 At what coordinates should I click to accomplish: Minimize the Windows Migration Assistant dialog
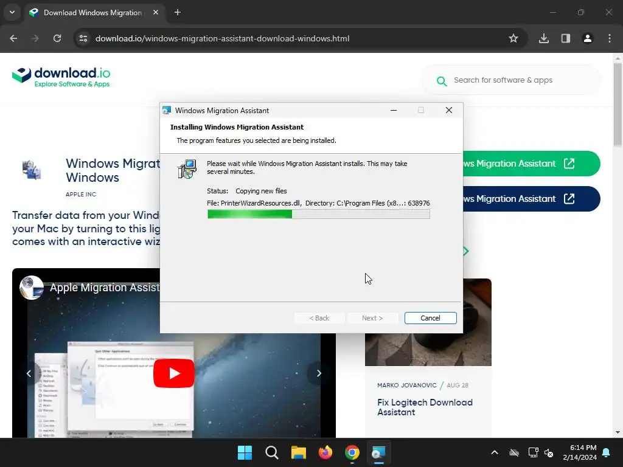394,111
